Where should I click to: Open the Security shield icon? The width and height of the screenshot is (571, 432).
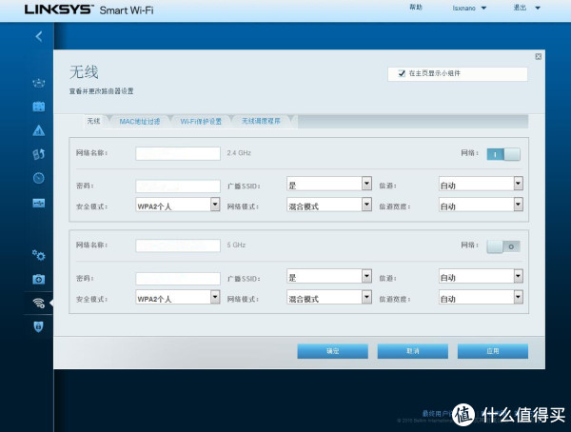coord(39,326)
